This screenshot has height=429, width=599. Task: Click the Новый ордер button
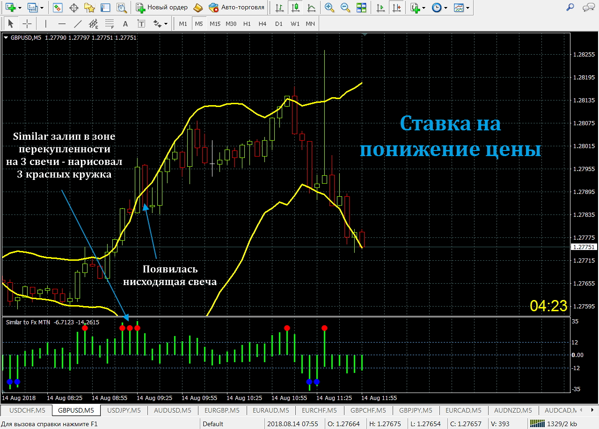(162, 7)
